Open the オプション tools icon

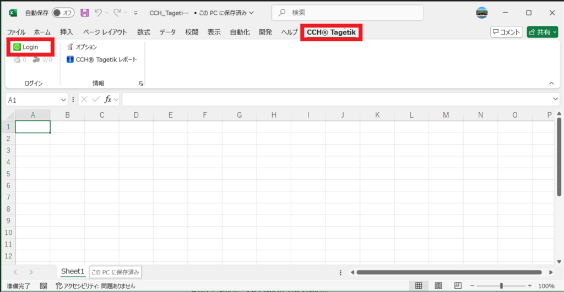[70, 47]
